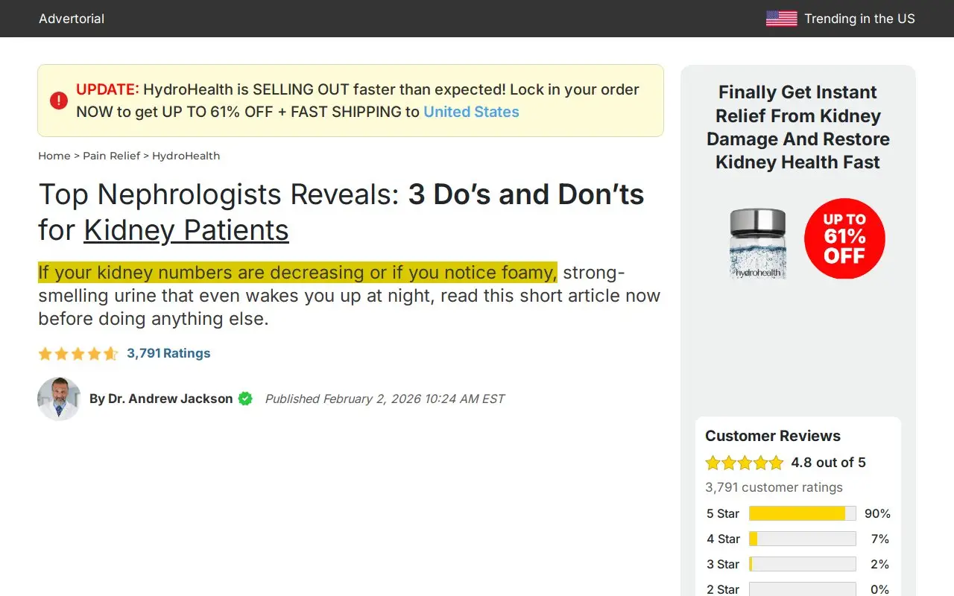Click the Customer Reviews heading
The height and width of the screenshot is (596, 954).
coord(773,436)
